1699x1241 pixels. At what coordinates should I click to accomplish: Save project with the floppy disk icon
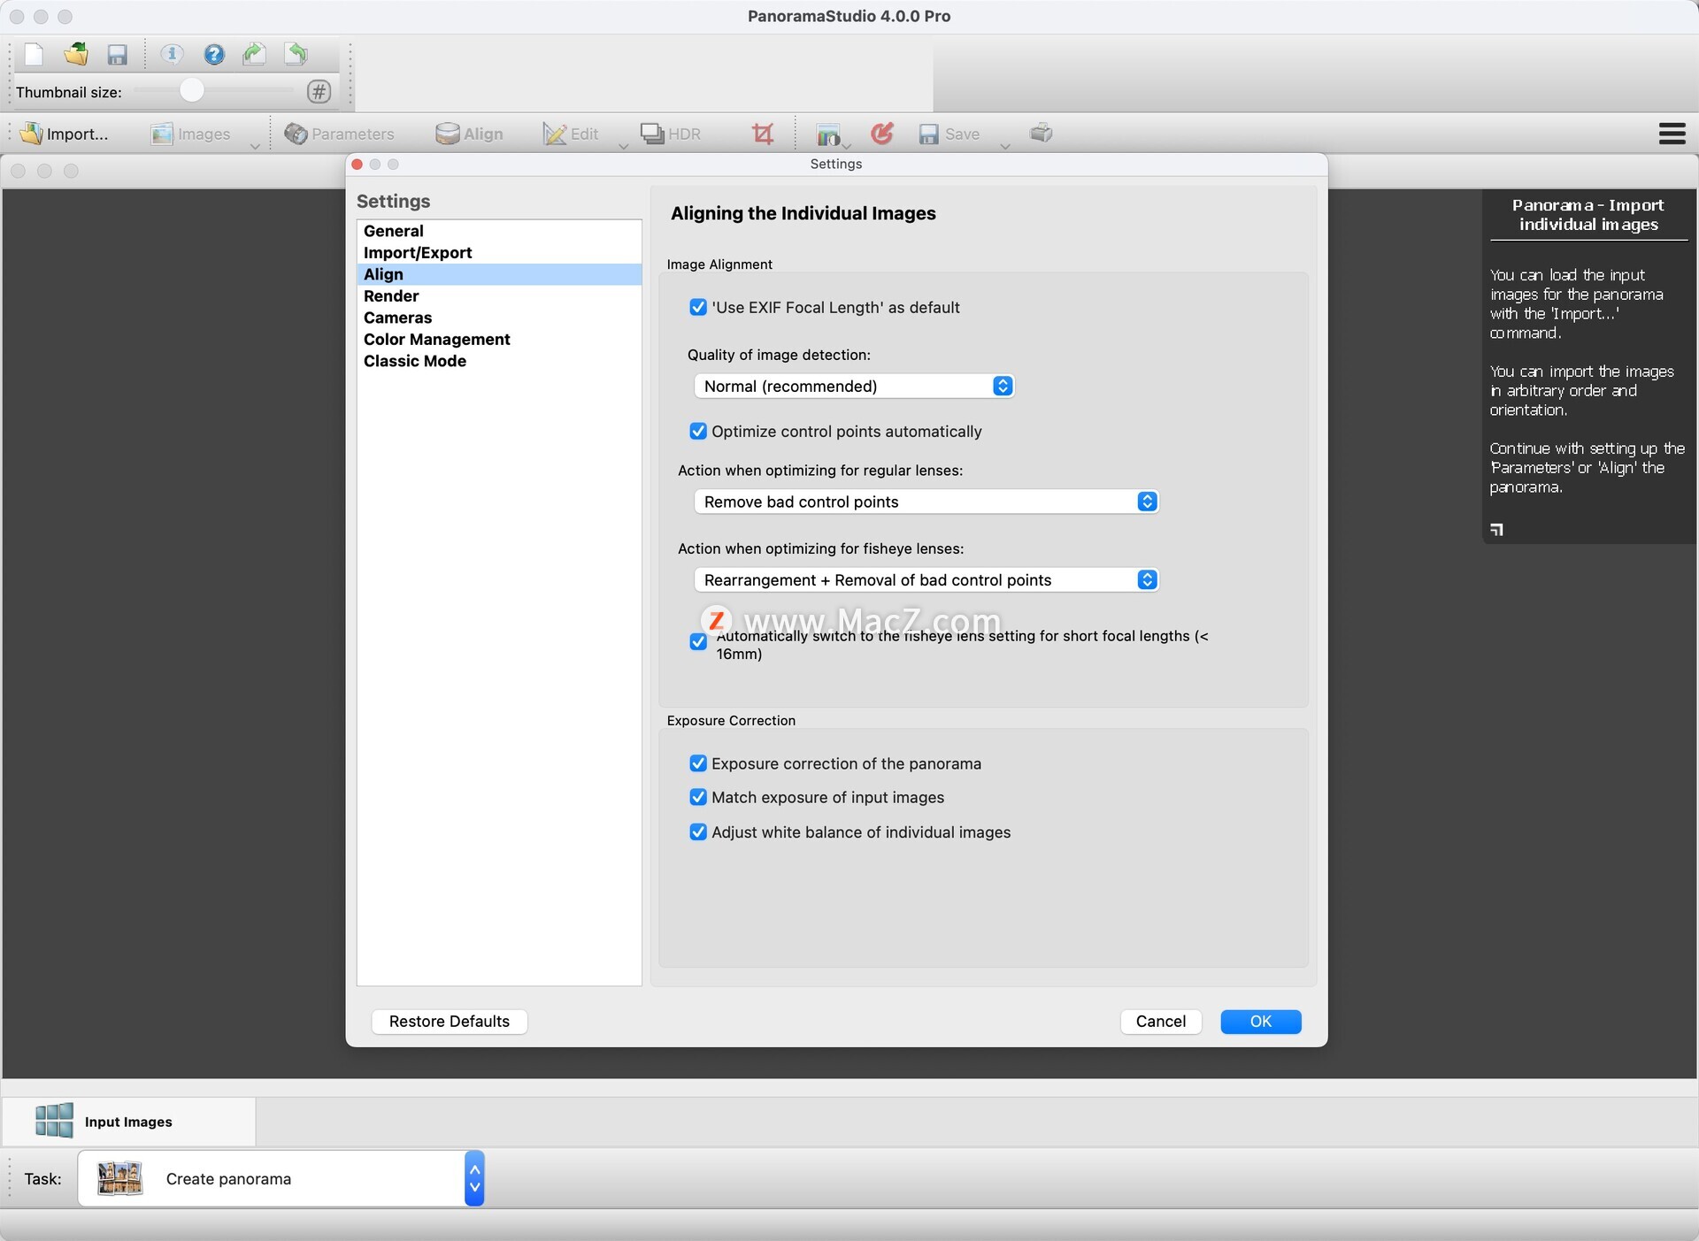point(117,55)
